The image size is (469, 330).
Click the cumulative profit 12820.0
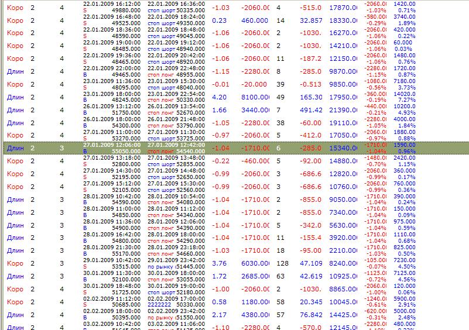[x=343, y=174]
